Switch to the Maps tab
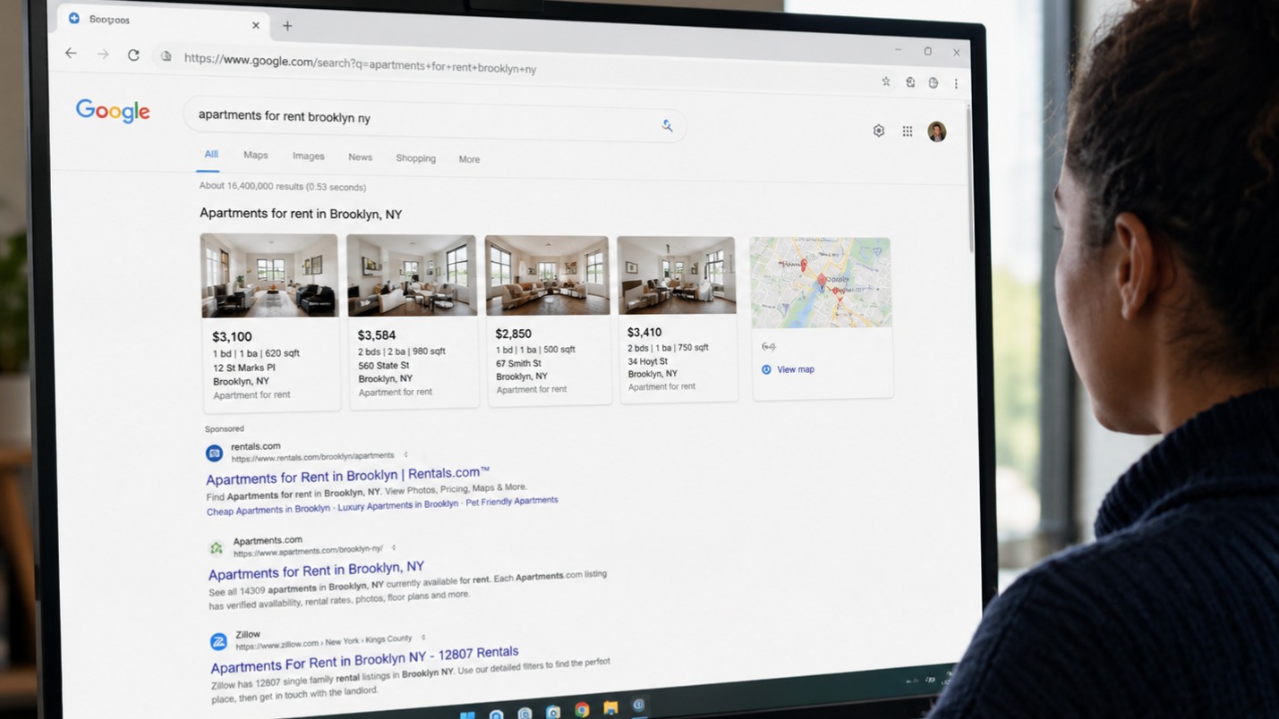The width and height of the screenshot is (1279, 719). click(256, 155)
